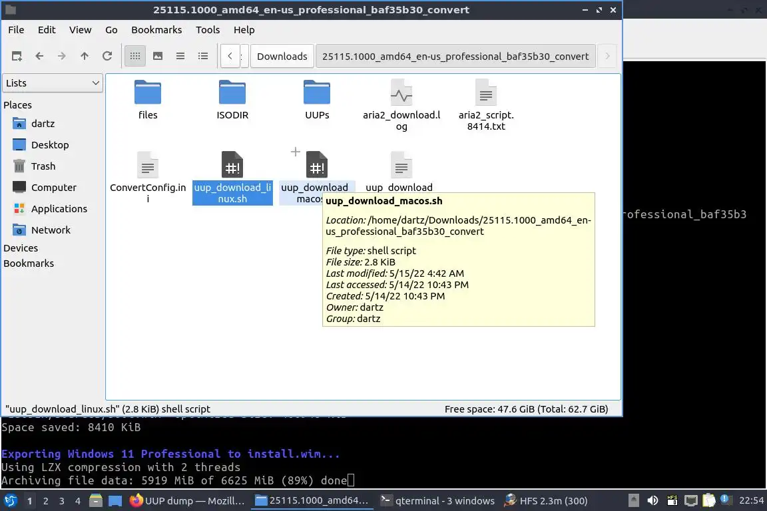The image size is (767, 511).
Task: Select the aria2_script.8414.txt file icon
Action: pos(486,92)
